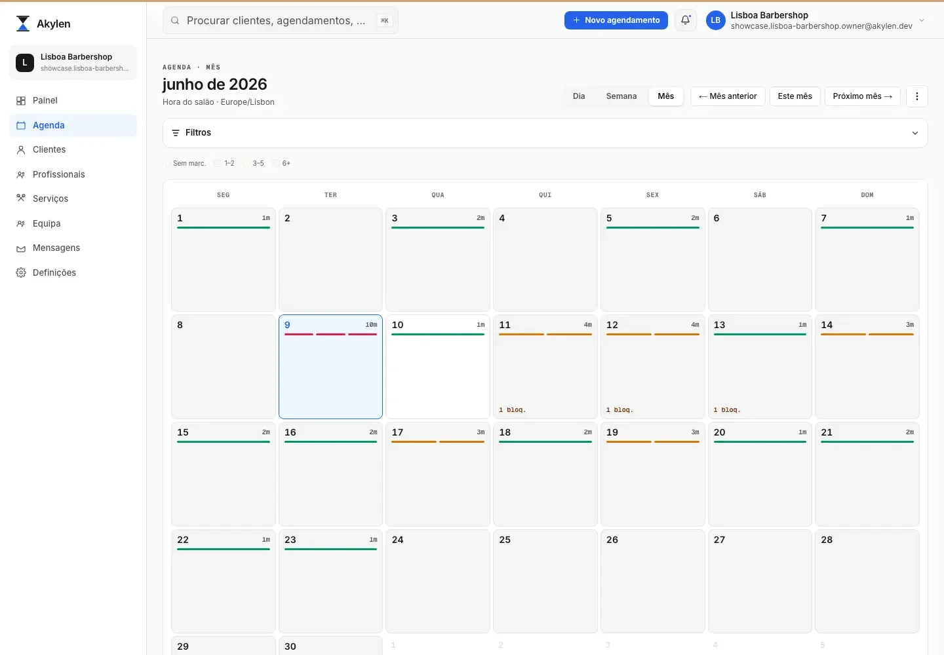The height and width of the screenshot is (655, 944).
Task: Click the Akylen hourglass logo
Action: (x=23, y=24)
